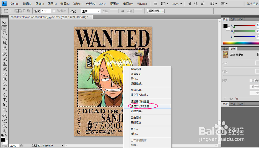The height and width of the screenshot is (148, 259).
Task: Select the Rectangle shape tool
Action: click(4, 110)
